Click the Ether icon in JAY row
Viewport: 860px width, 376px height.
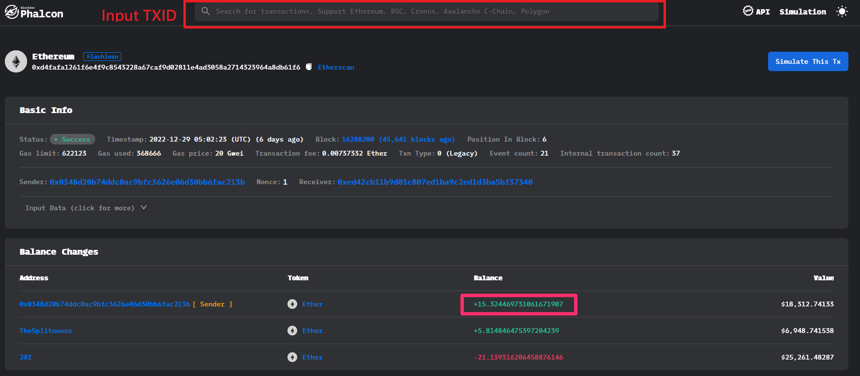(292, 357)
